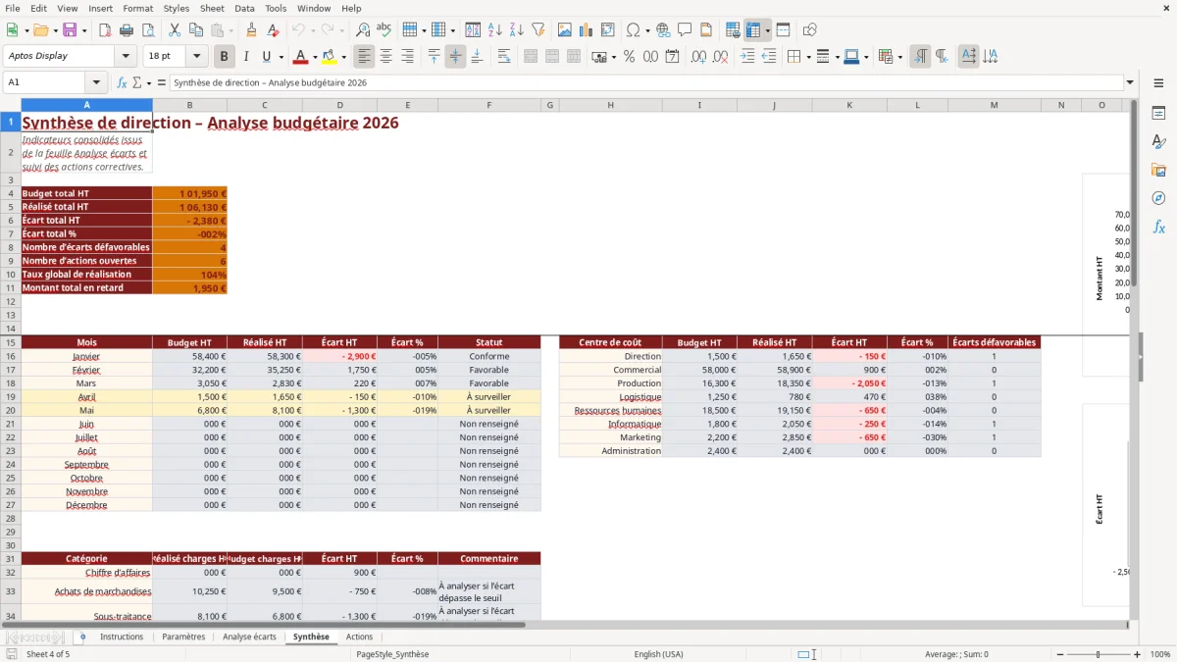Insert Hyperlink globe icon
This screenshot has height=662, width=1177.
coord(663,30)
